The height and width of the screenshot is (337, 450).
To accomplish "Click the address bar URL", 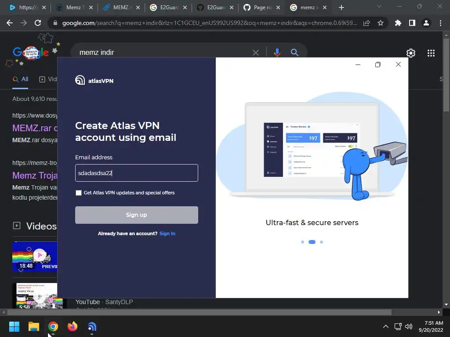I will tap(210, 23).
